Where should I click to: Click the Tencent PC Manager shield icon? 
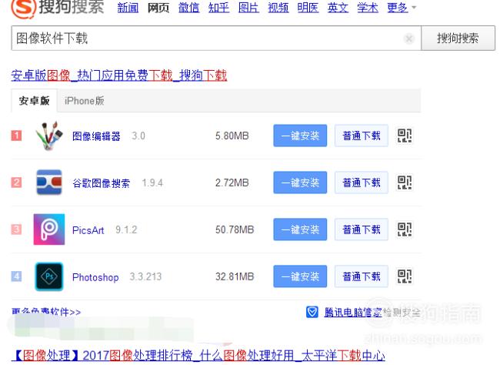312,312
